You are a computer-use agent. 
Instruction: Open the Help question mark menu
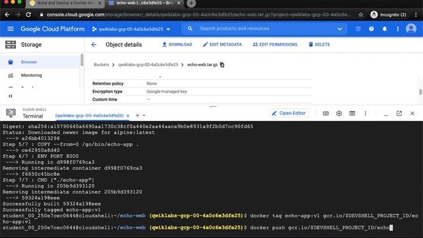pos(371,29)
